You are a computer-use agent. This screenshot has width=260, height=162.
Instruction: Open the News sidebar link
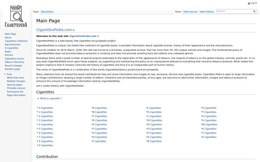(x=8, y=51)
